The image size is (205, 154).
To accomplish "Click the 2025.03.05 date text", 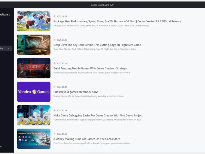I will (x=62, y=40).
